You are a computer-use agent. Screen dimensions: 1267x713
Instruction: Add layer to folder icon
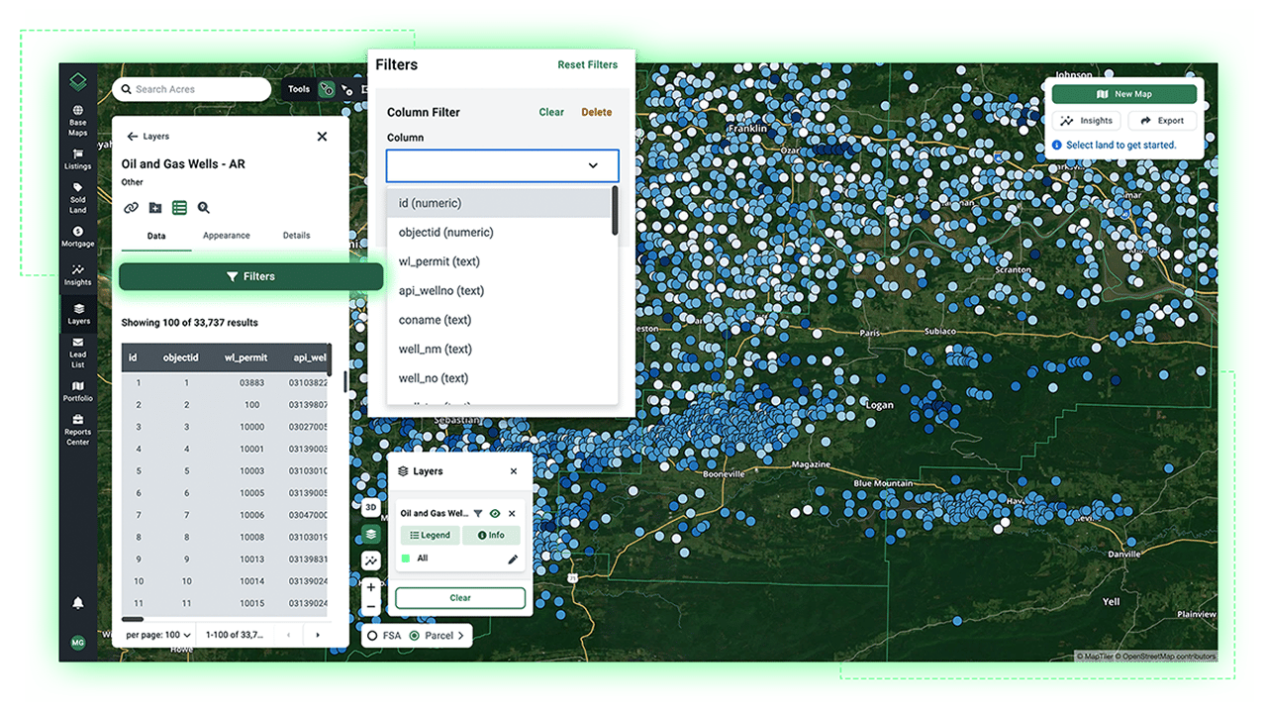[x=155, y=208]
